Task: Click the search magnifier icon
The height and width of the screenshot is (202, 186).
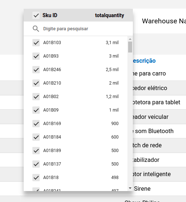Action: pos(36,29)
